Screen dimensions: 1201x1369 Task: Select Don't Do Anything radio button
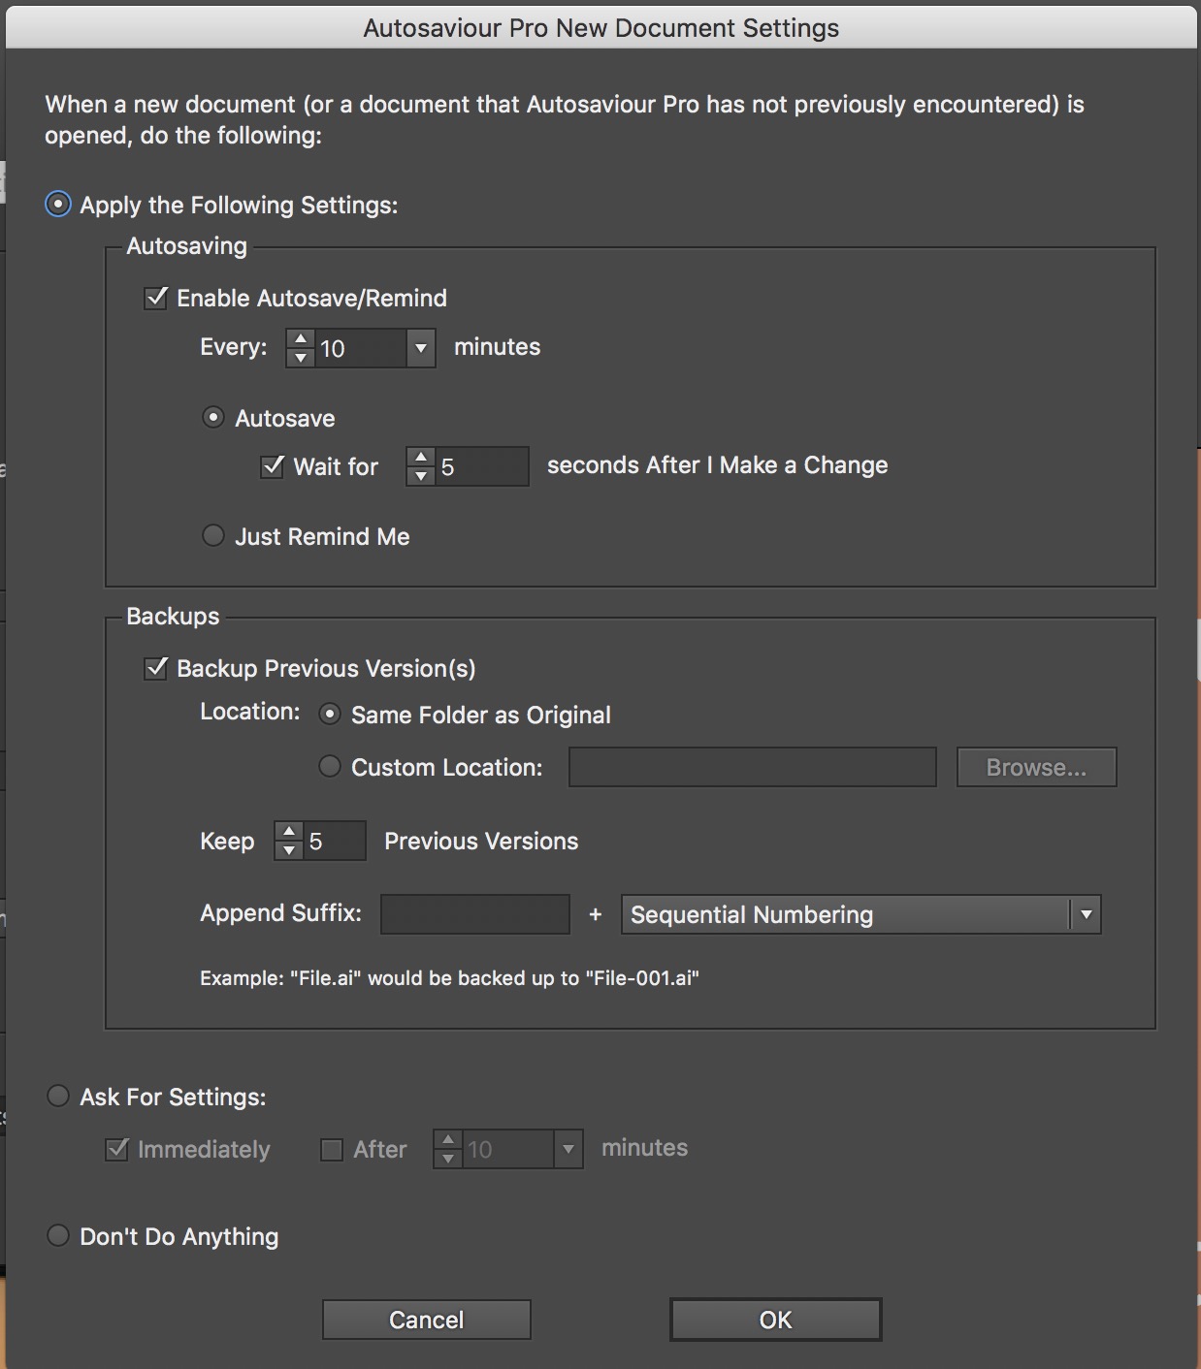tap(58, 1235)
